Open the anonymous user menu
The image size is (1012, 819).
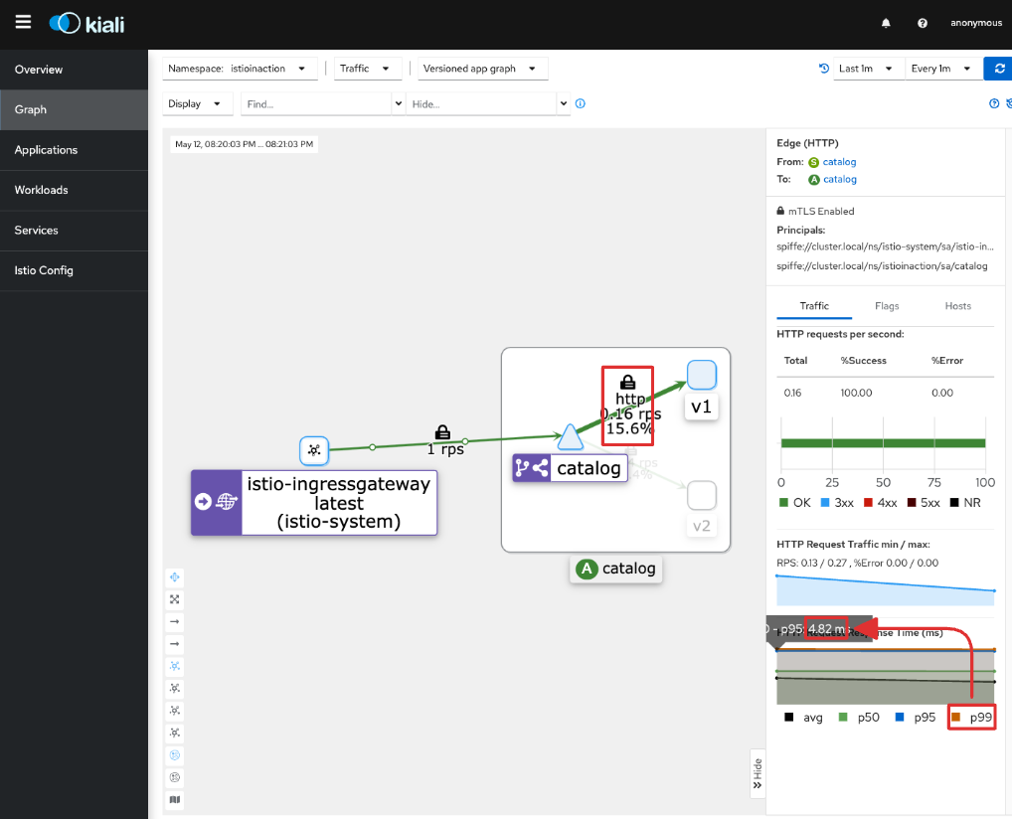976,23
